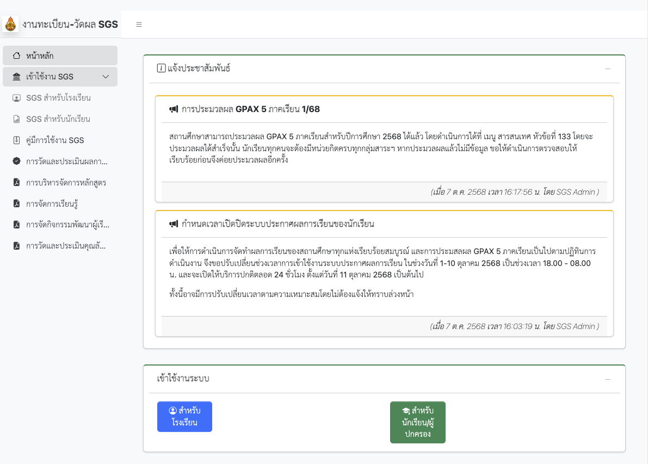Click the PDF icon beside การจัดกิจกรรมพัฒนาผู้เรี...
Viewport: 648px width, 464px height.
(x=16, y=224)
